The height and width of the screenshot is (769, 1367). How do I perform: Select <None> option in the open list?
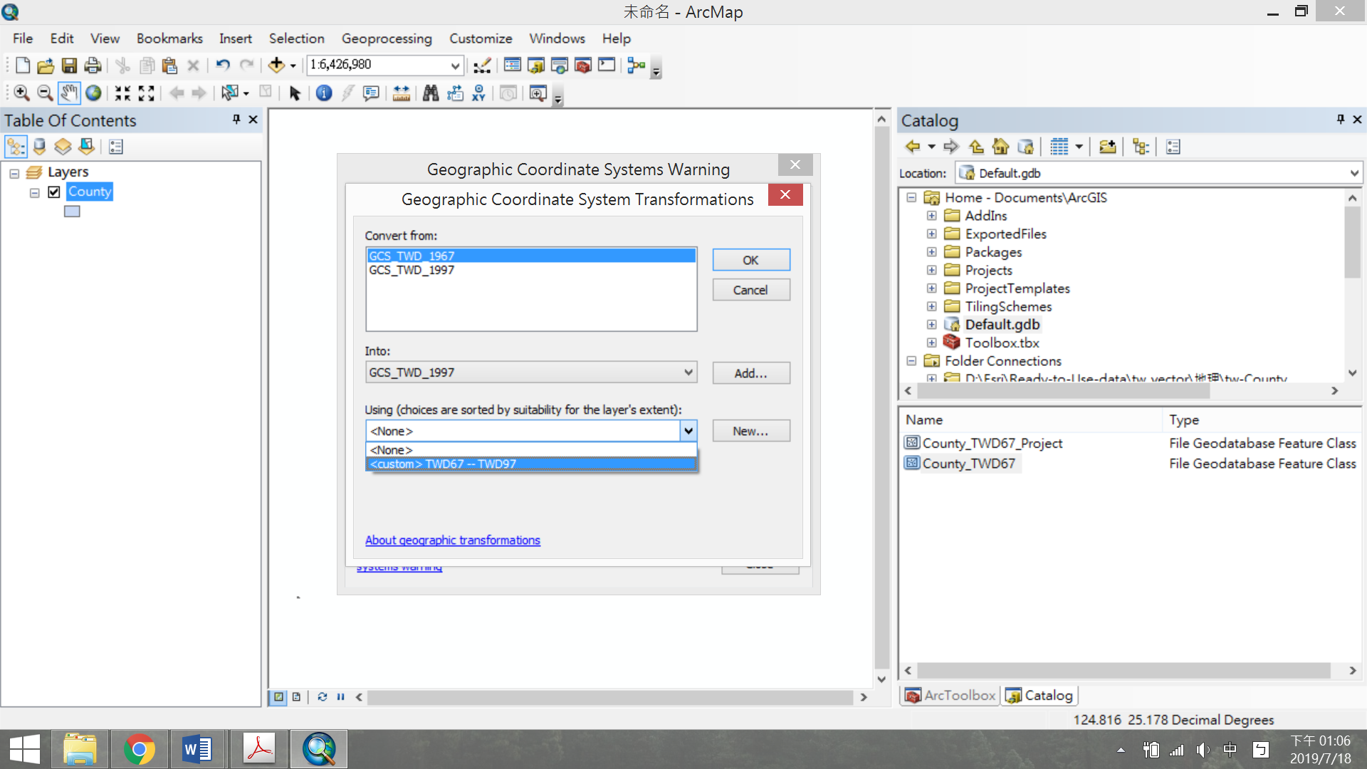[x=531, y=450]
